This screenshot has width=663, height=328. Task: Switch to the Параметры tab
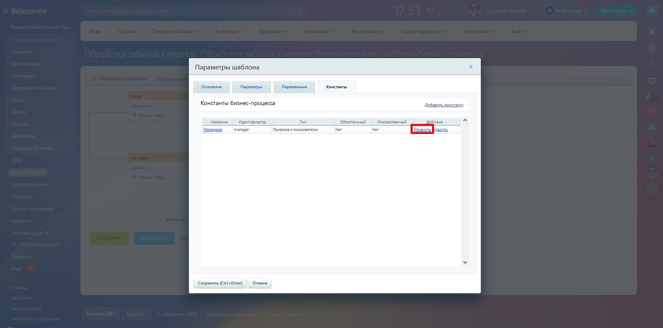click(251, 87)
